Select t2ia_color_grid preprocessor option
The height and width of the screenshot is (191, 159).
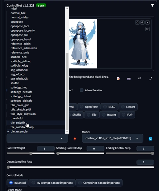[x=36, y=105]
